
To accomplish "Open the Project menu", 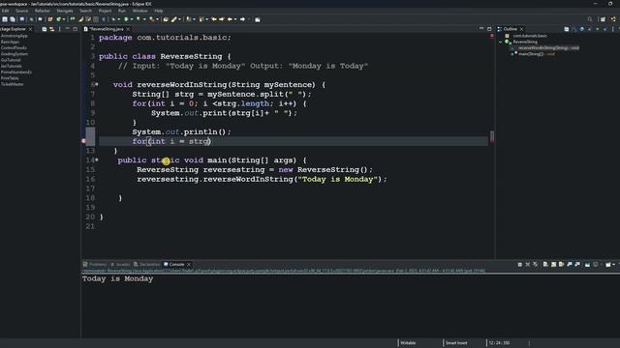I will [105, 11].
